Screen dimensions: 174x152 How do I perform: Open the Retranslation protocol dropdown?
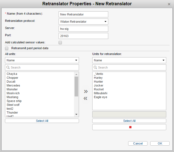tap(83, 22)
